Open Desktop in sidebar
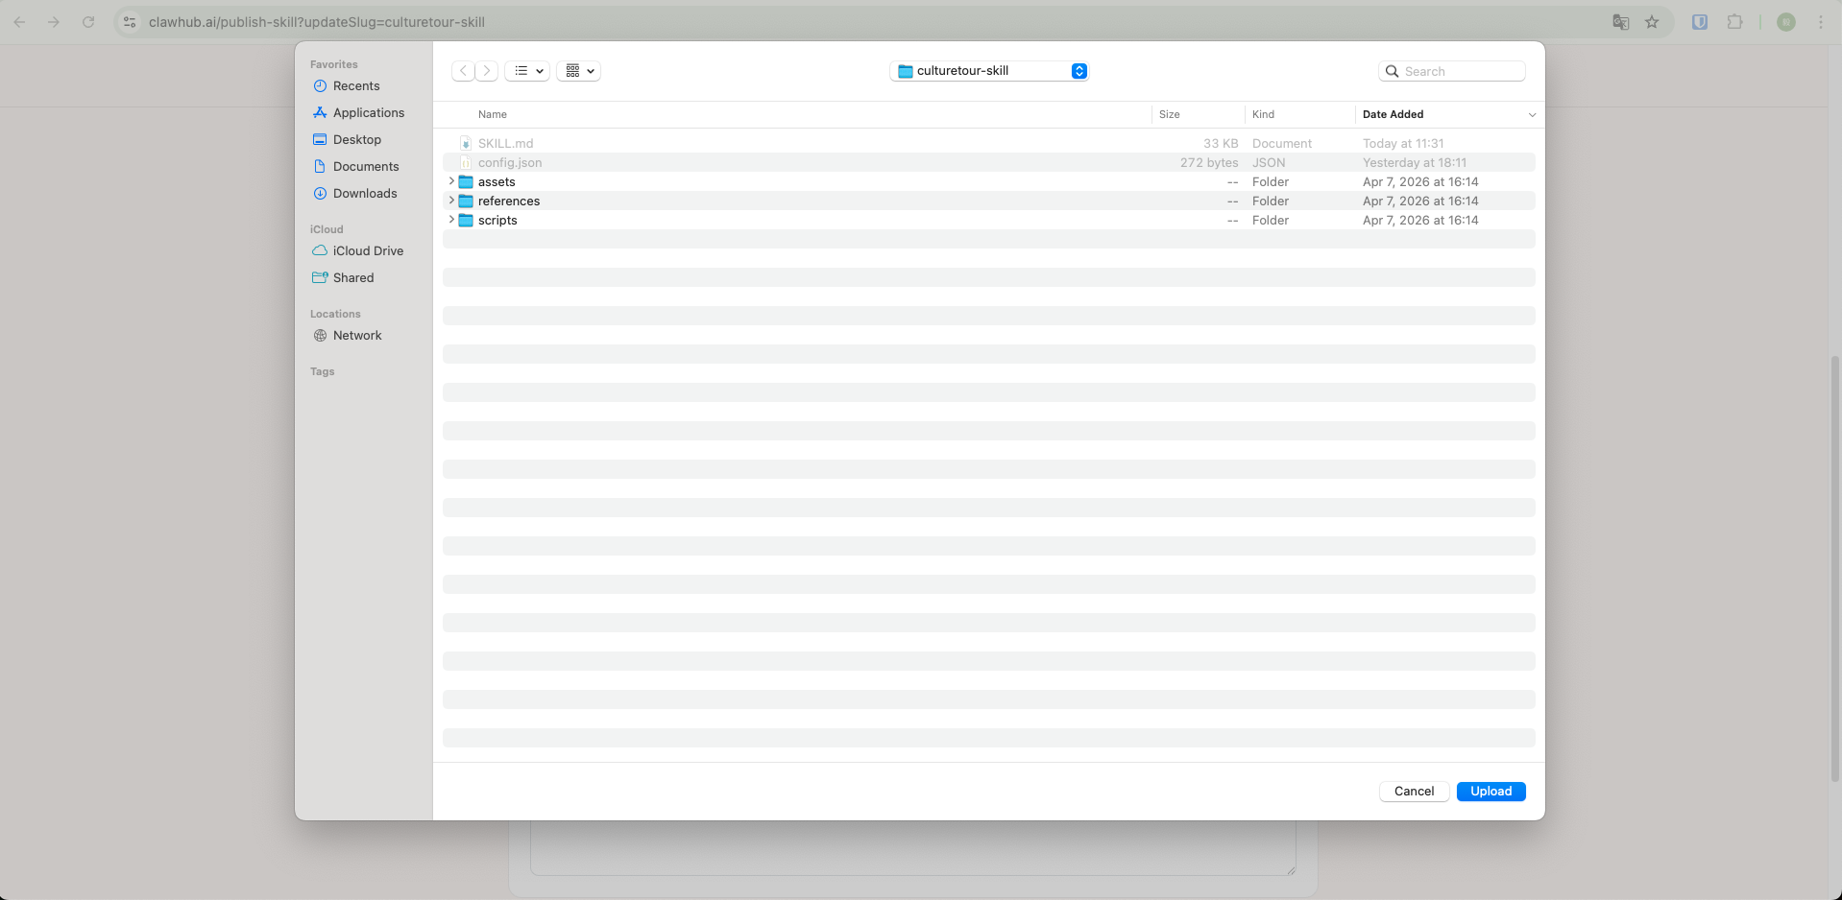 pos(357,140)
